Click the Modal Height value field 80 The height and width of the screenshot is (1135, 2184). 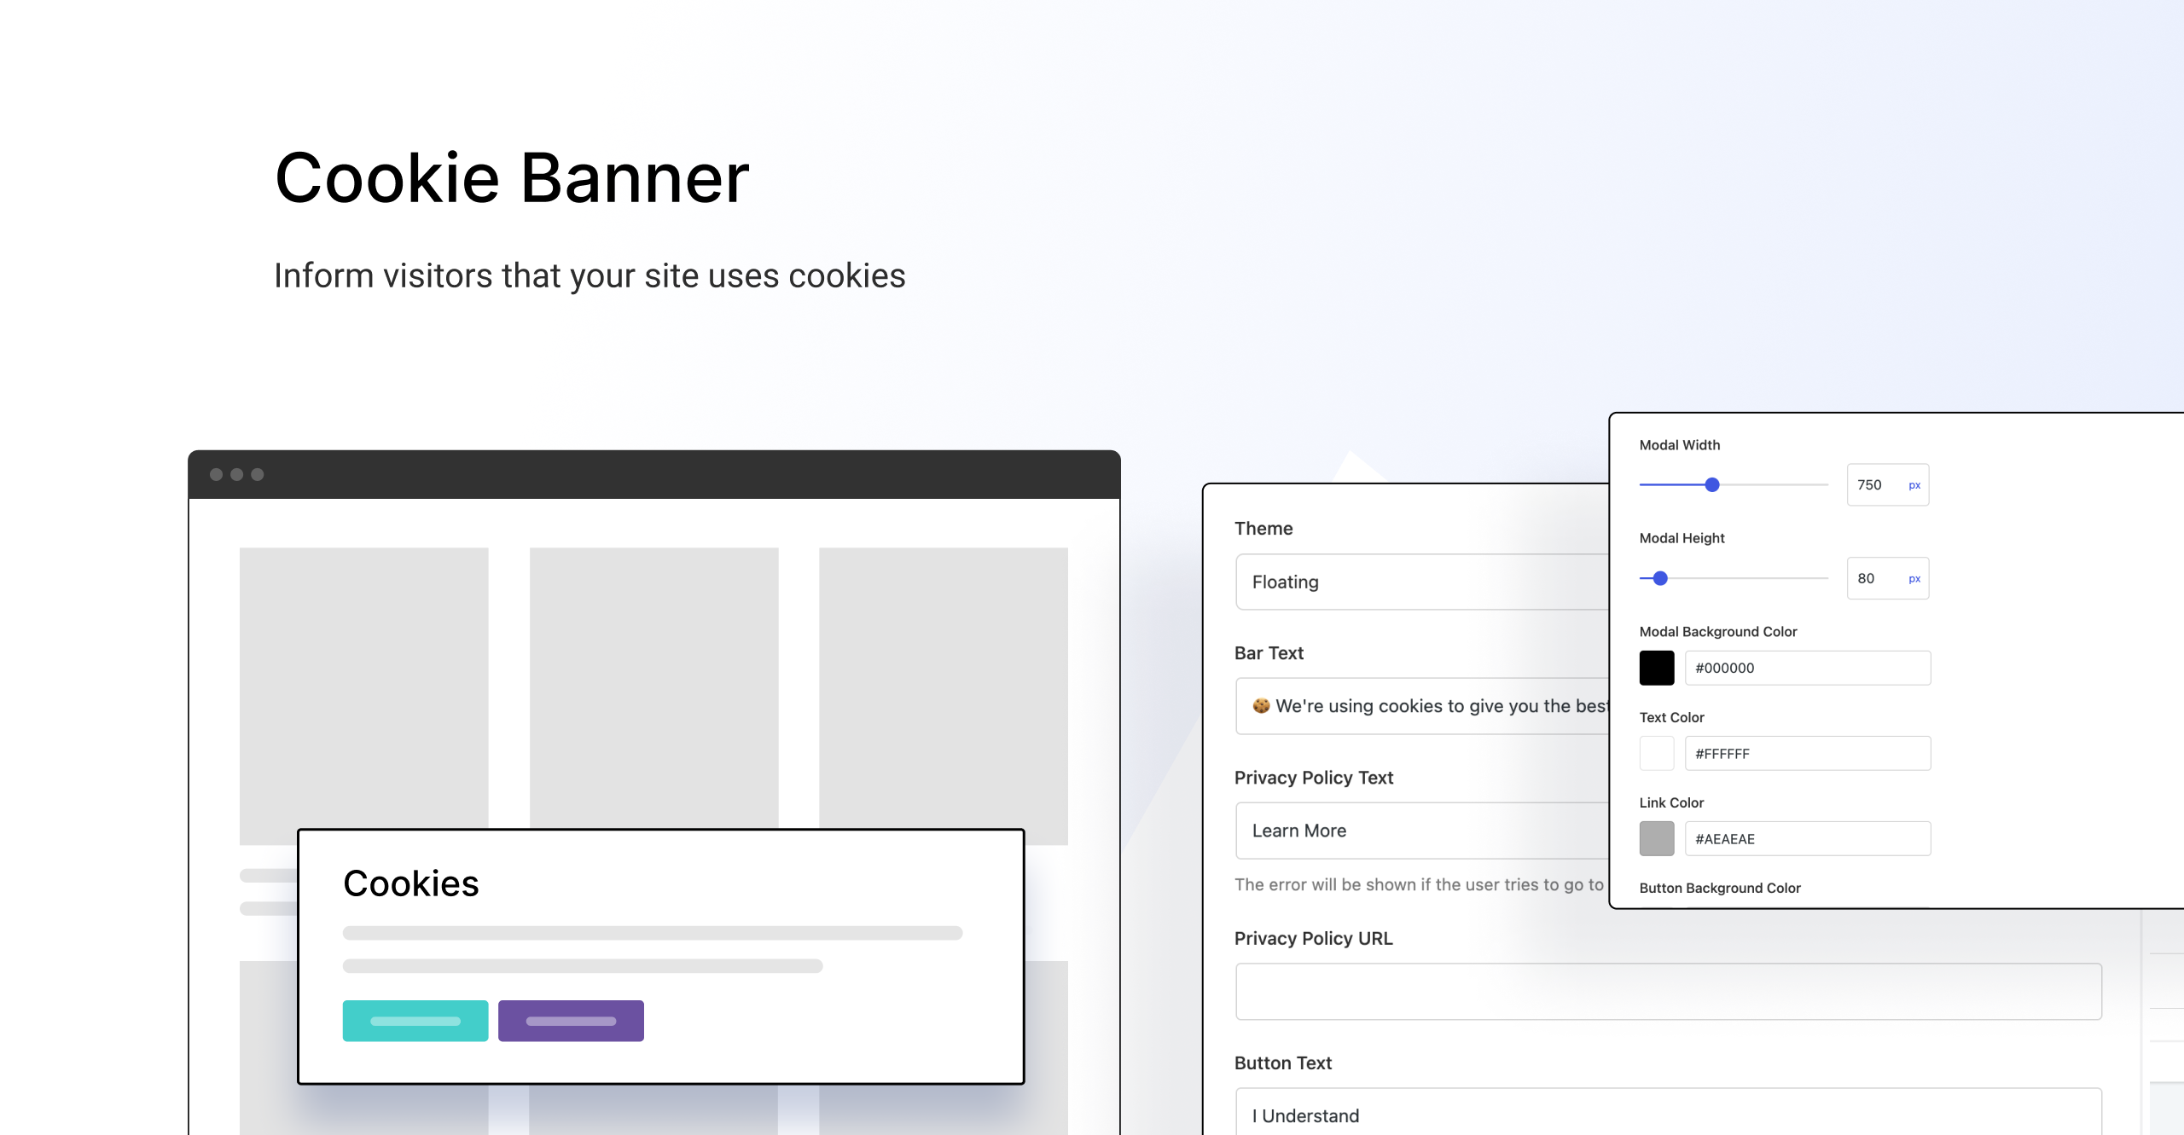[1888, 579]
